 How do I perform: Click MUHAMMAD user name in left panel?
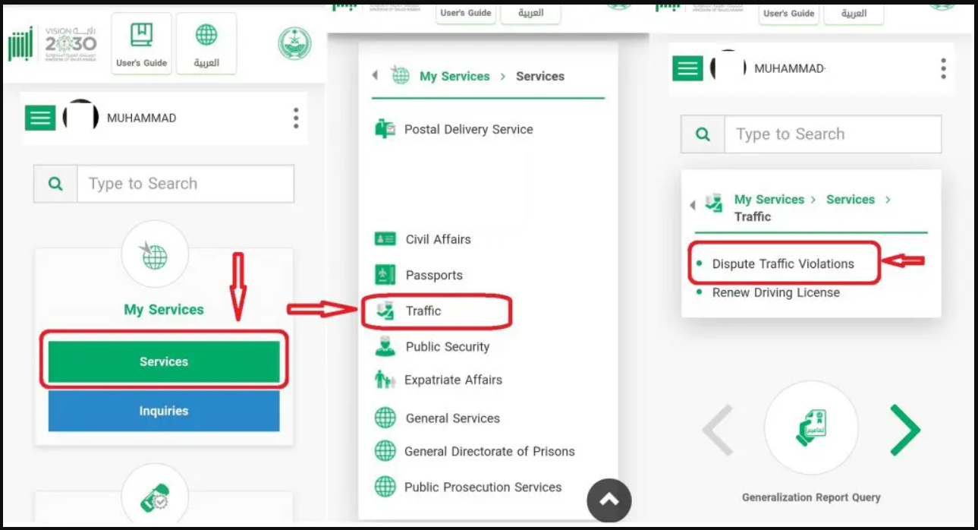[x=141, y=118]
